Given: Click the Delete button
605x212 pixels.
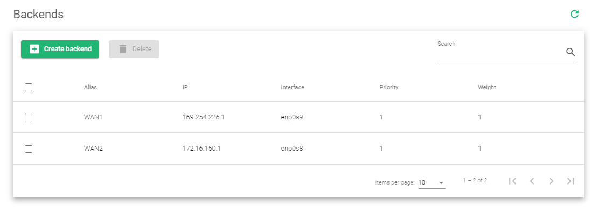Looking at the screenshot, I should (134, 50).
